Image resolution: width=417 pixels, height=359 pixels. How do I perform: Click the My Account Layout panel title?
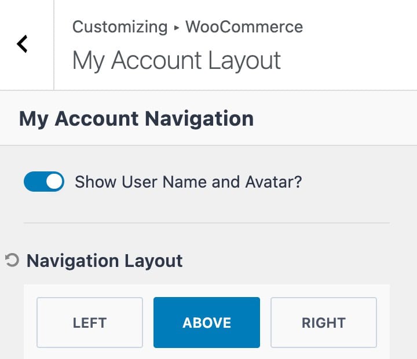pos(176,60)
